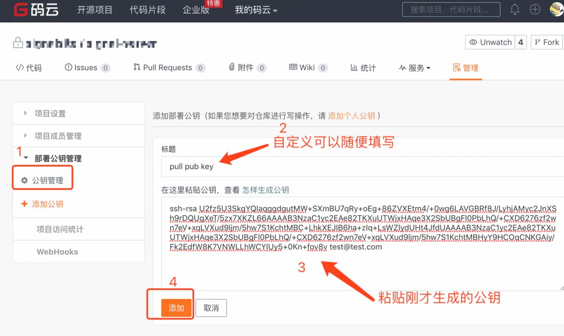564x336 pixels.
Task: Click the plus create-new icon
Action: coord(535,9)
